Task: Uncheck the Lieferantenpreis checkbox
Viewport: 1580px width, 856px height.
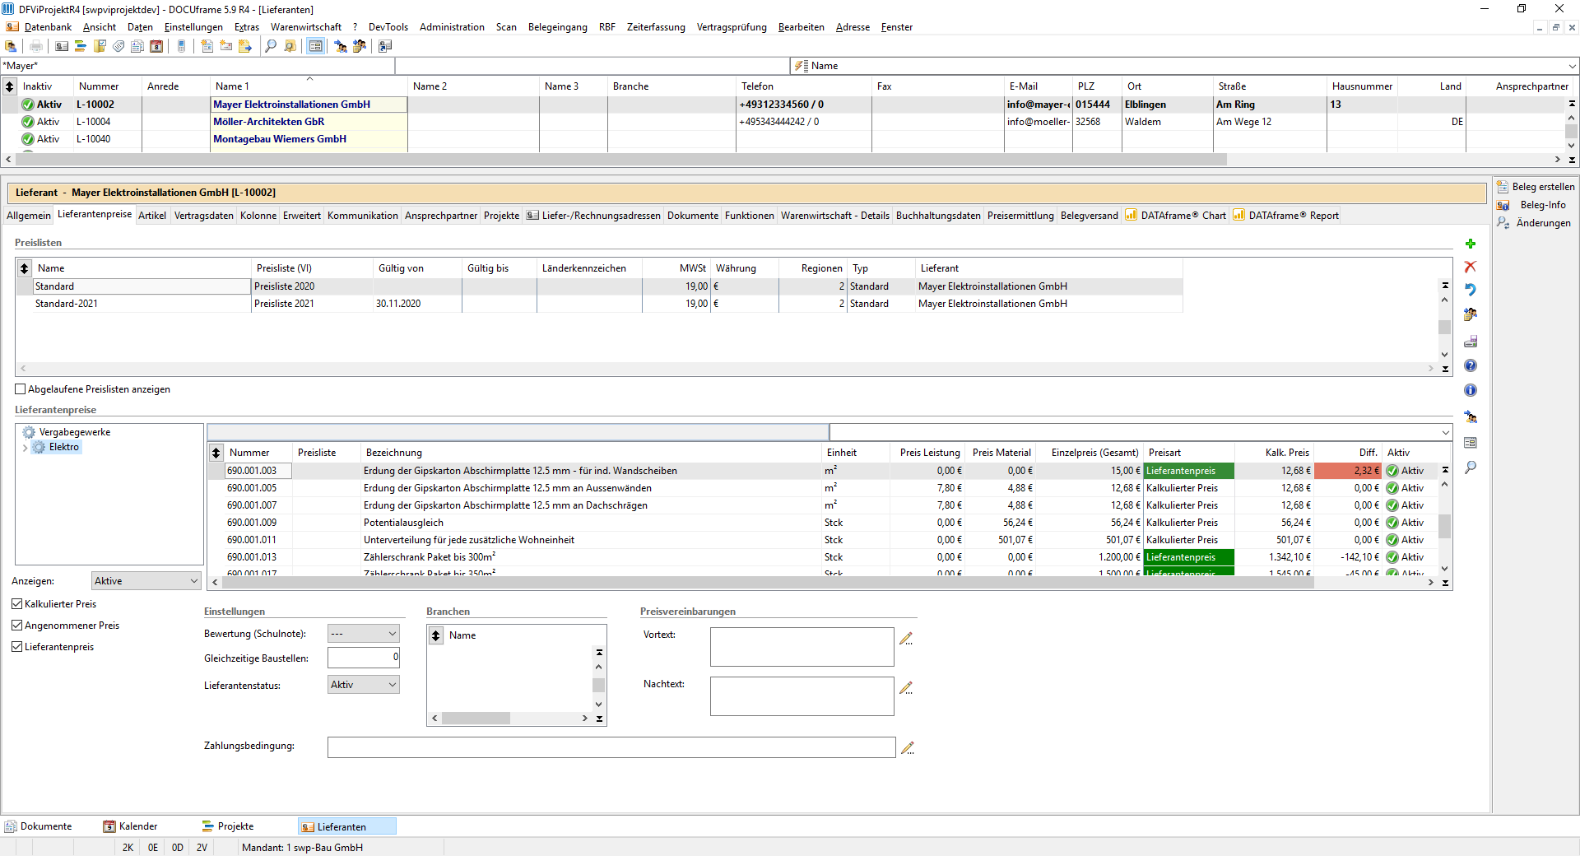Action: 17,647
